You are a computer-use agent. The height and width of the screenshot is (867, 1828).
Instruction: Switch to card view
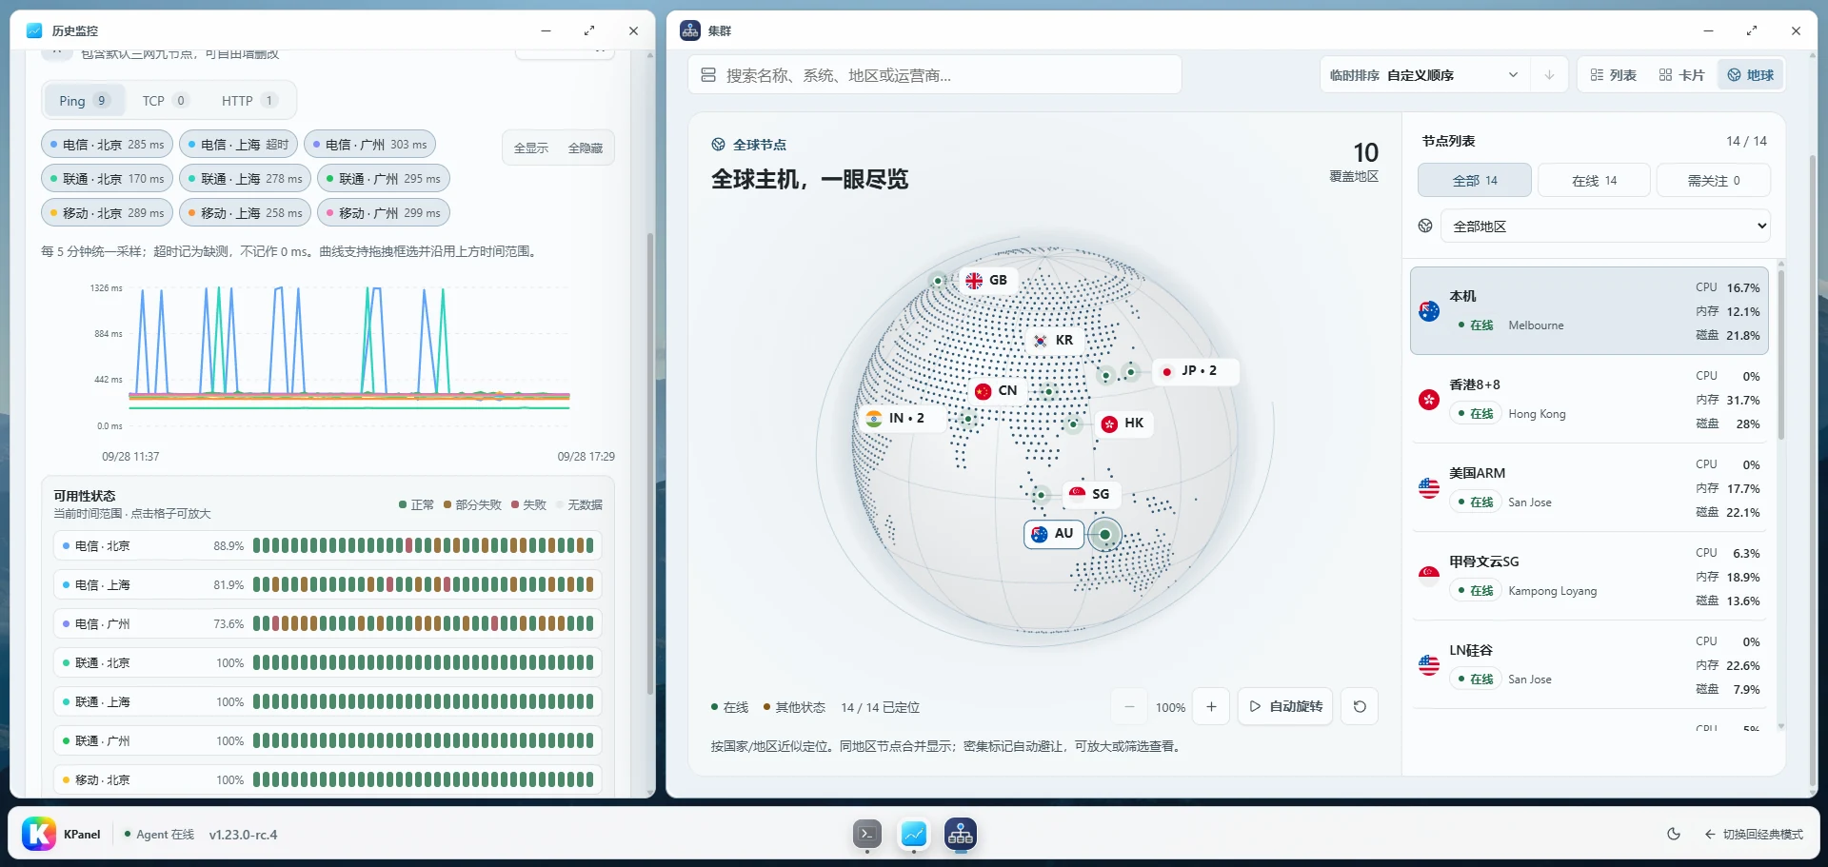(x=1681, y=75)
